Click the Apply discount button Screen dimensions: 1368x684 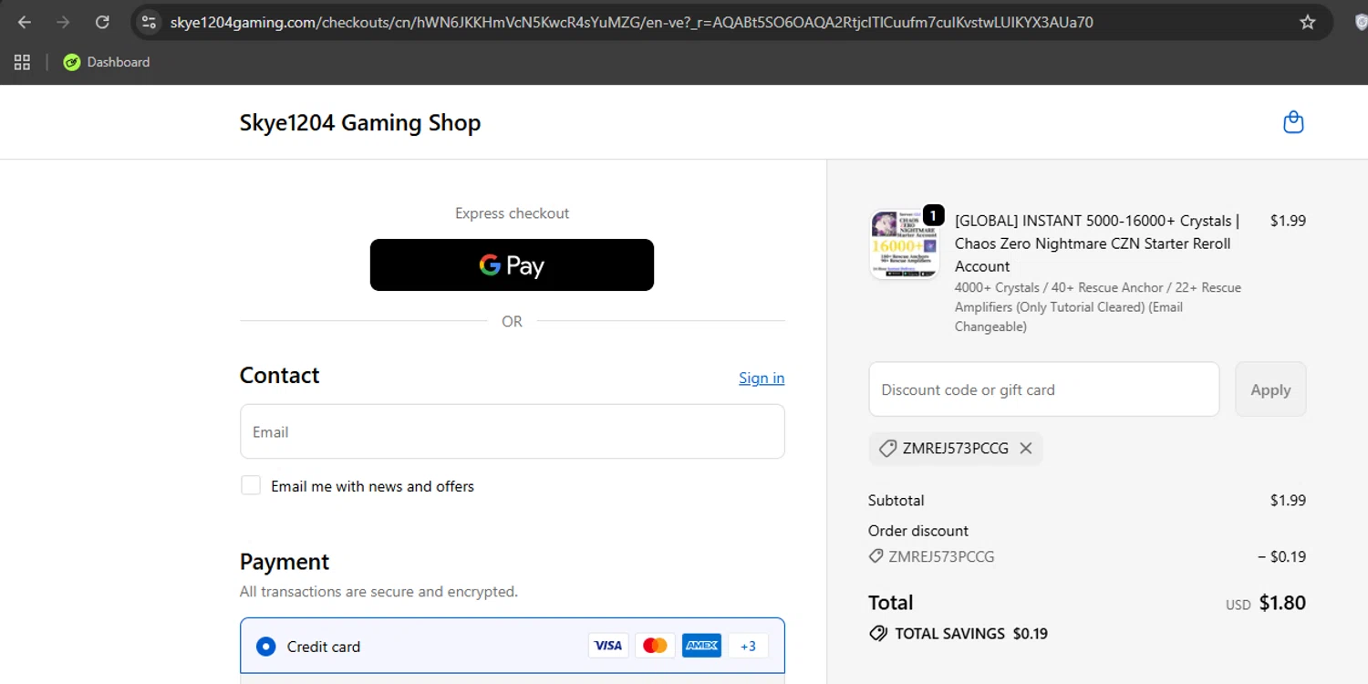click(x=1270, y=389)
